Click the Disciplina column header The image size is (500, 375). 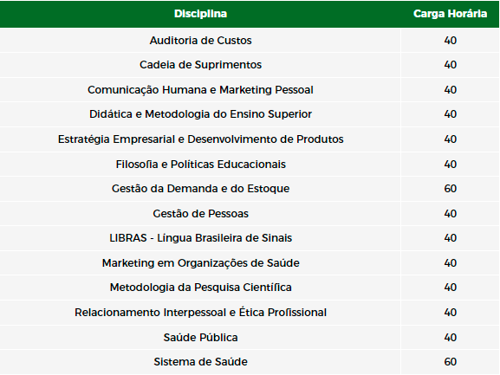pyautogui.click(x=200, y=14)
